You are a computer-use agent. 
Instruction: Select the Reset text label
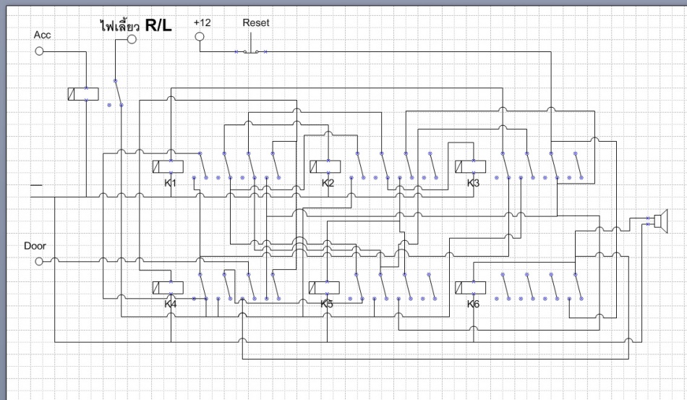[x=255, y=22]
